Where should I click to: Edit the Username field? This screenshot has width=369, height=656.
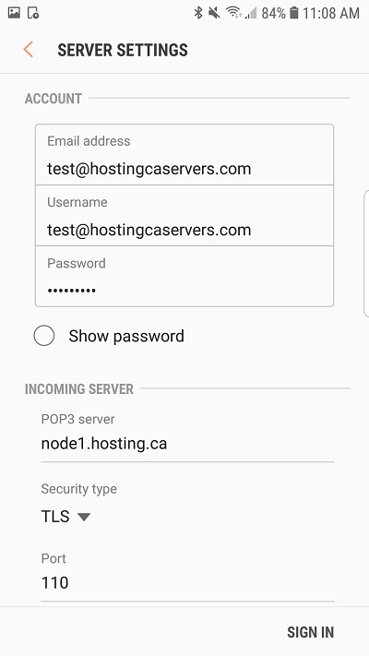[184, 216]
